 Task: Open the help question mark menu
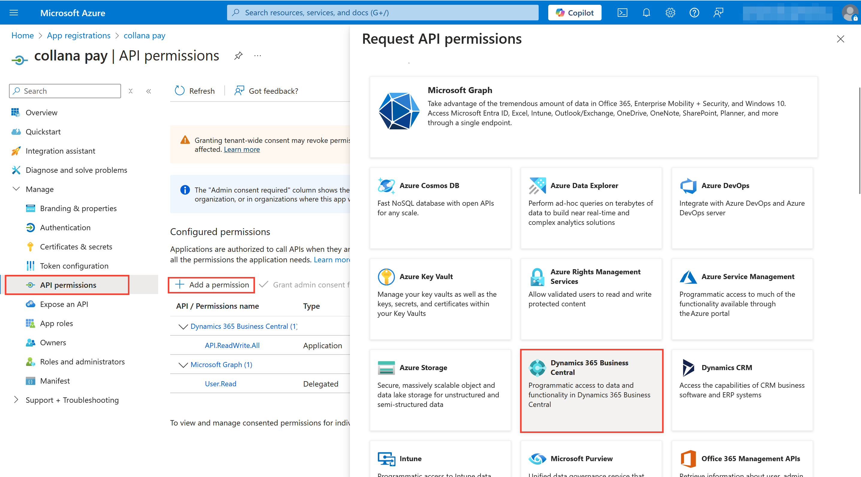[694, 13]
